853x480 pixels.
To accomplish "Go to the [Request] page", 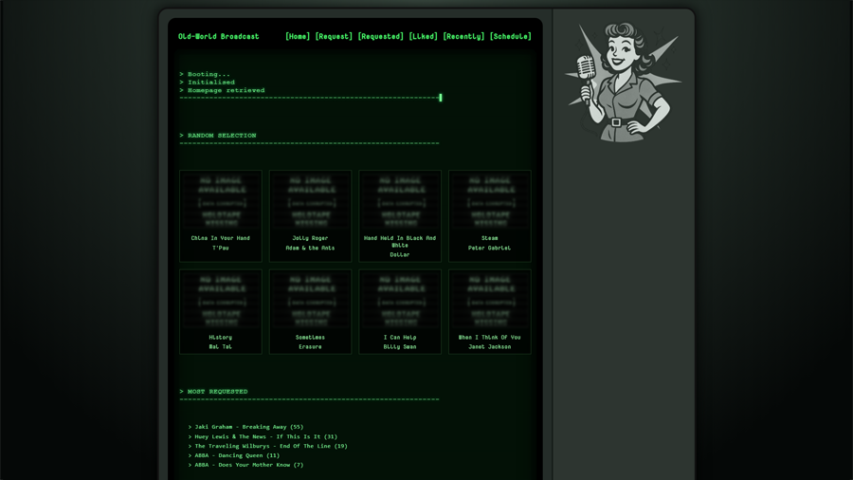I will (x=334, y=36).
